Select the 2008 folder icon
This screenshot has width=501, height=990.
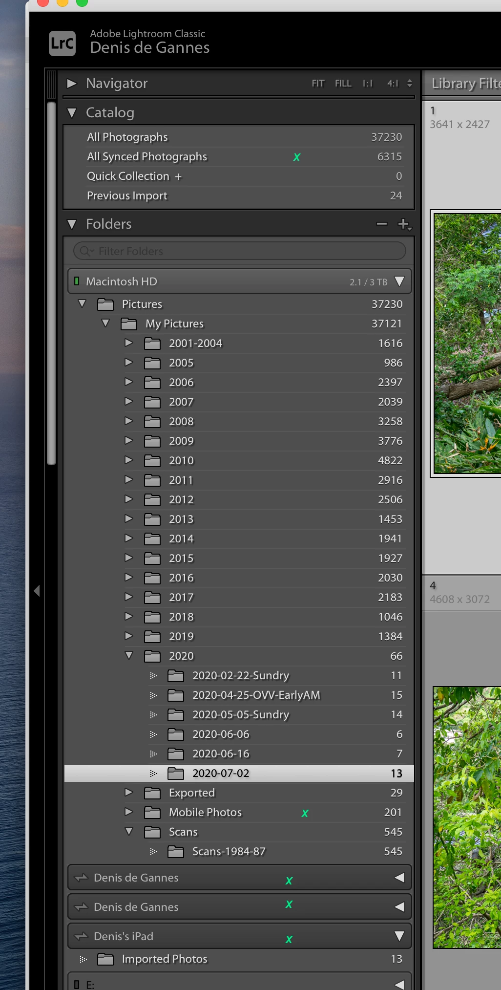click(x=152, y=422)
